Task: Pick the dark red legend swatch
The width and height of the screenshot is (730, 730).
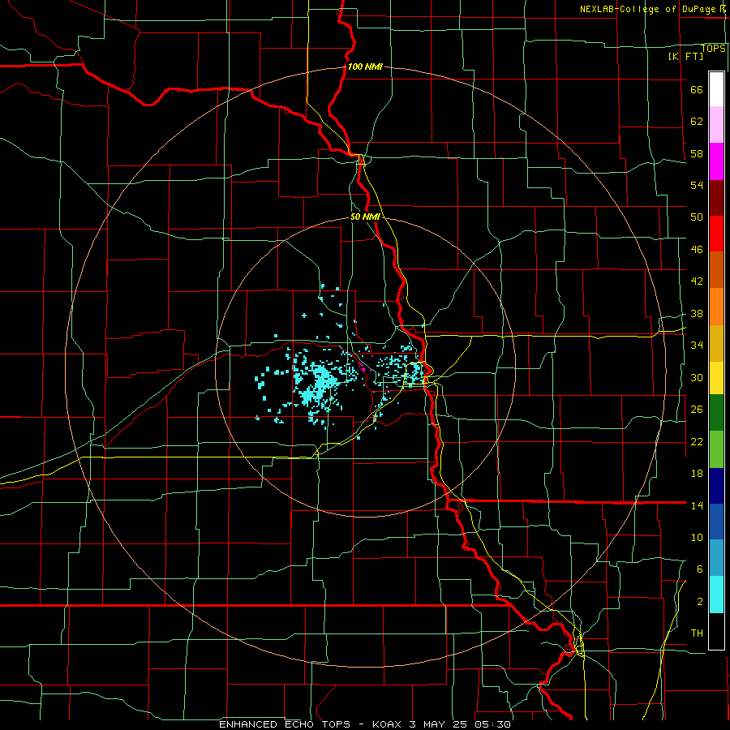Action: pyautogui.click(x=716, y=198)
